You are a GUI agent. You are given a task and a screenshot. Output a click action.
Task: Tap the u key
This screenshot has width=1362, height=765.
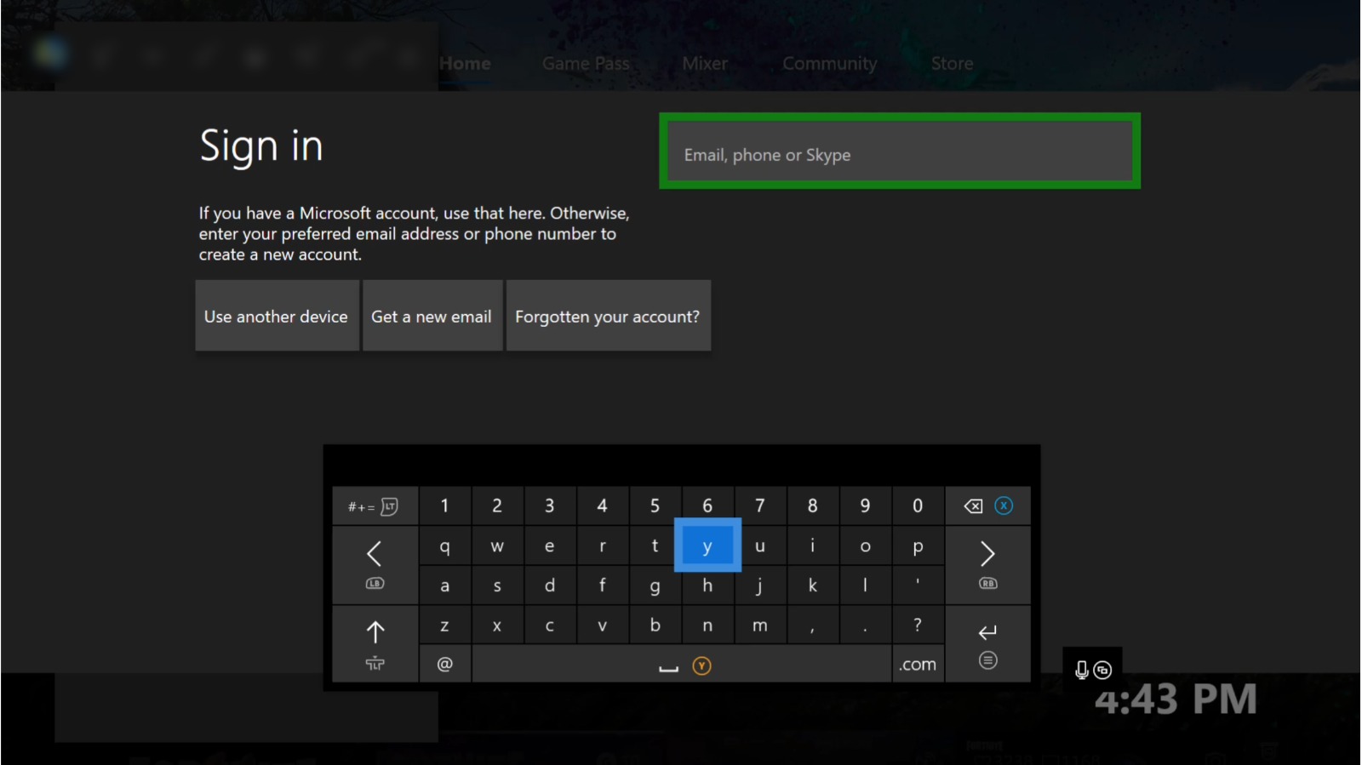click(762, 545)
